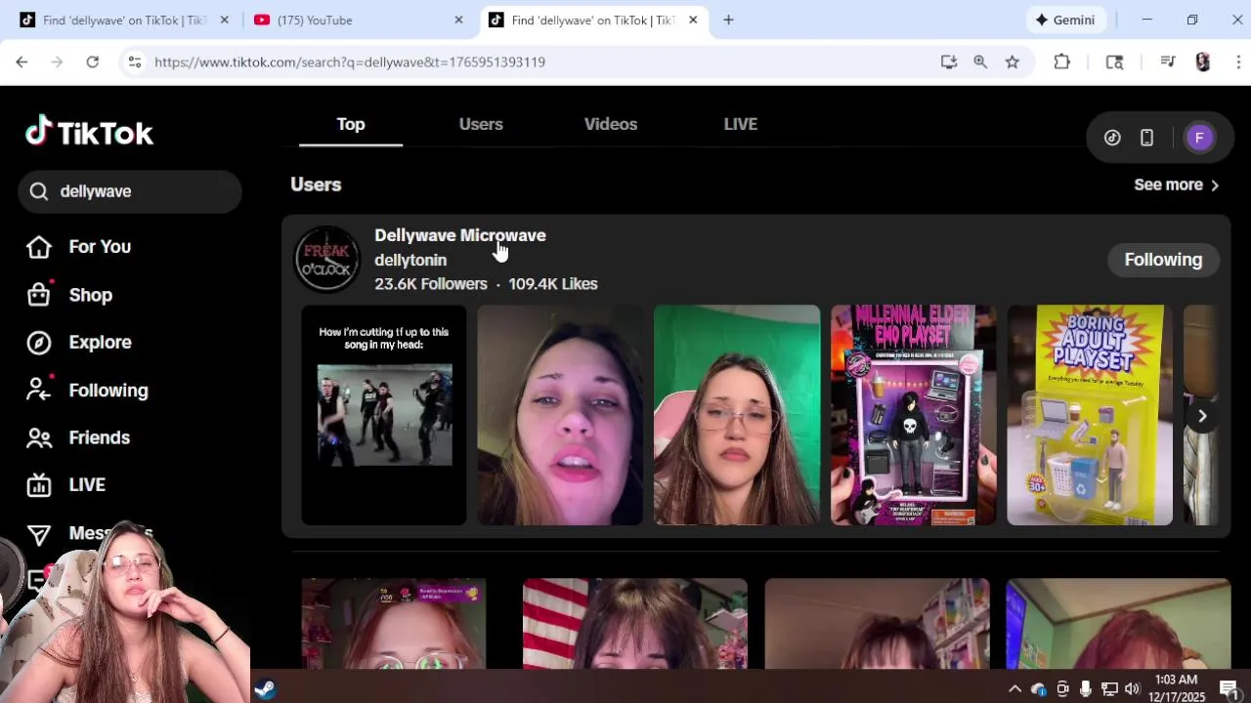This screenshot has height=703, width=1251.
Task: Switch to the Videos search tab
Action: (x=611, y=124)
